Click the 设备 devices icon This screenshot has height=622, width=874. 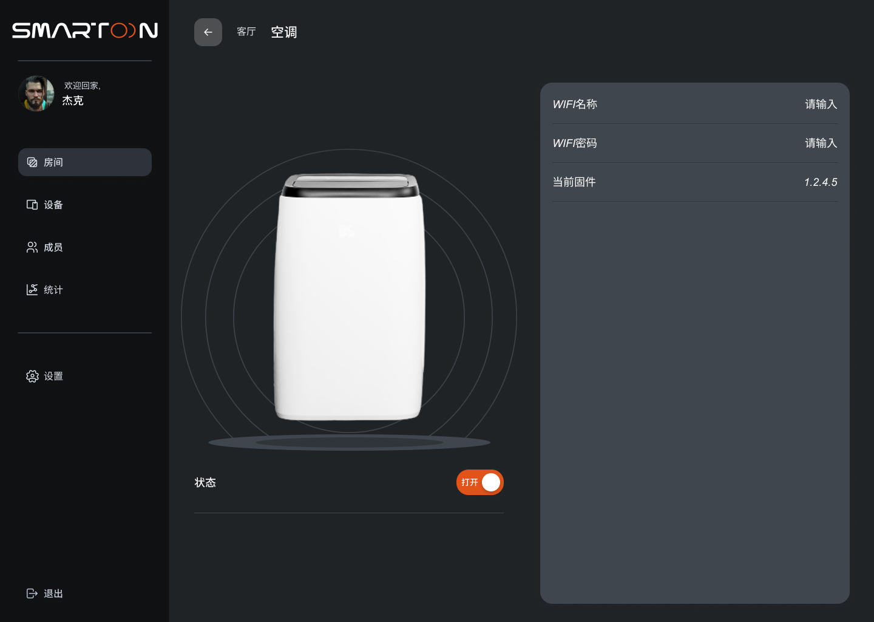(x=32, y=205)
